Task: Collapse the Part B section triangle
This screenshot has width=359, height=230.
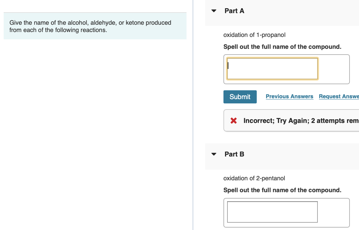Action: click(x=214, y=154)
